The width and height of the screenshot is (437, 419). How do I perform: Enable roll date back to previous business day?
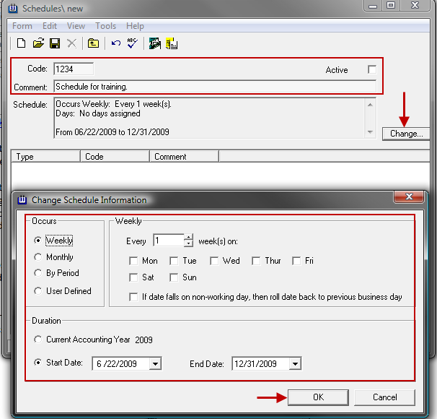coord(133,297)
